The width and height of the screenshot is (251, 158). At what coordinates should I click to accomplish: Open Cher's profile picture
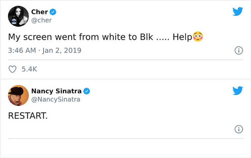pyautogui.click(x=19, y=16)
